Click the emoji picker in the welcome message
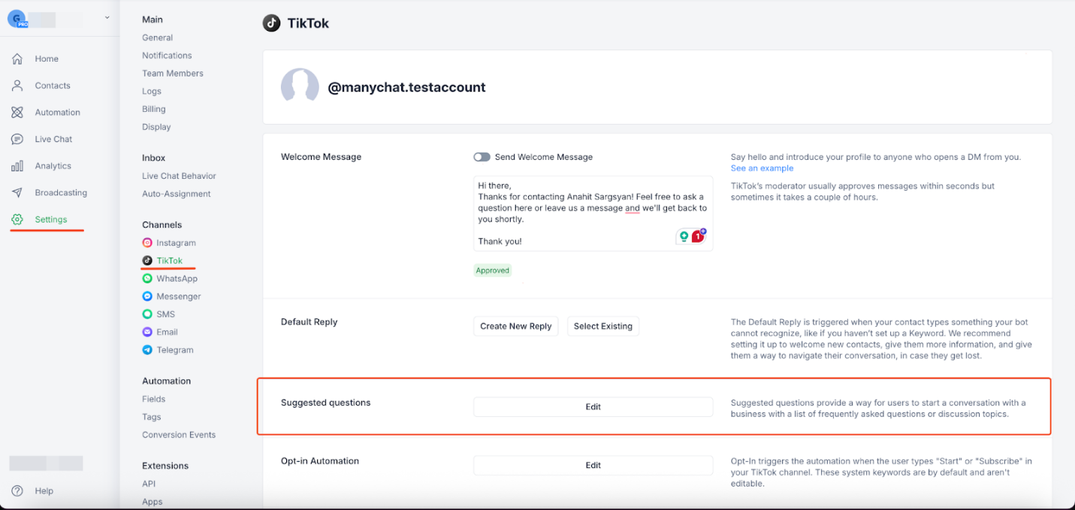Screen dimensions: 1075x510 tap(683, 236)
